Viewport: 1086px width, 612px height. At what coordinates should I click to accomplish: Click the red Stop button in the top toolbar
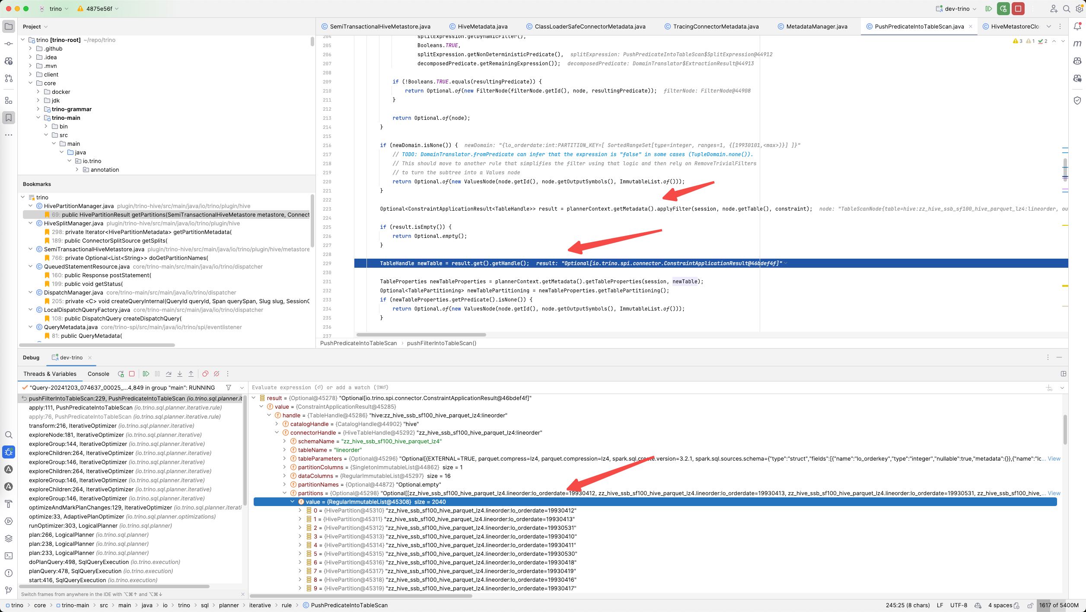1018,9
